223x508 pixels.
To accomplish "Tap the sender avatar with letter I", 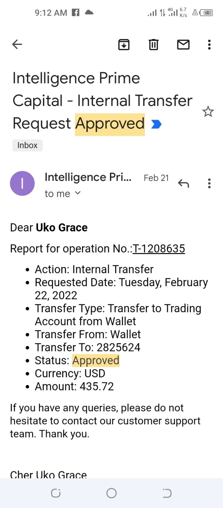I will coord(22,183).
